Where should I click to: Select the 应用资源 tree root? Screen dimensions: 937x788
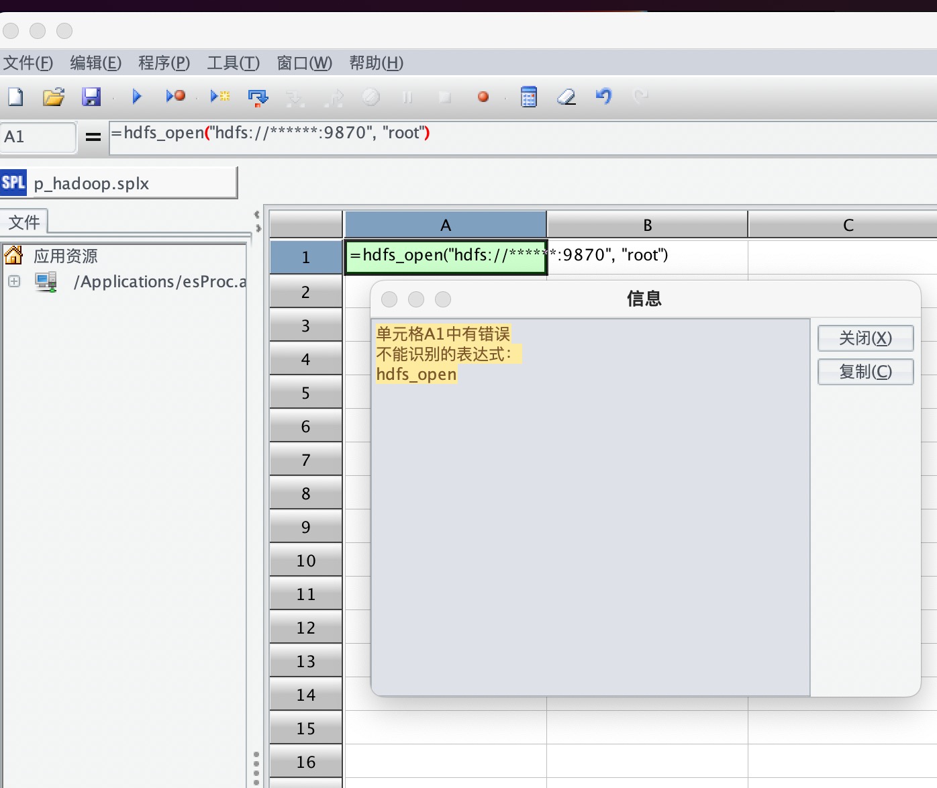click(66, 256)
